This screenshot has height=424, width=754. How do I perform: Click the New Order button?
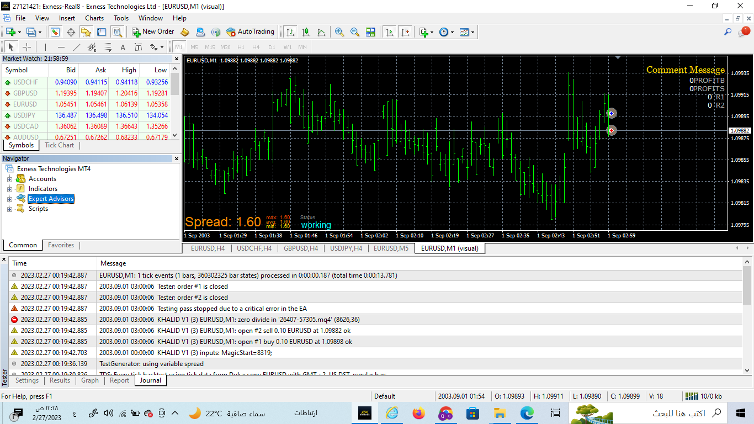click(x=153, y=32)
